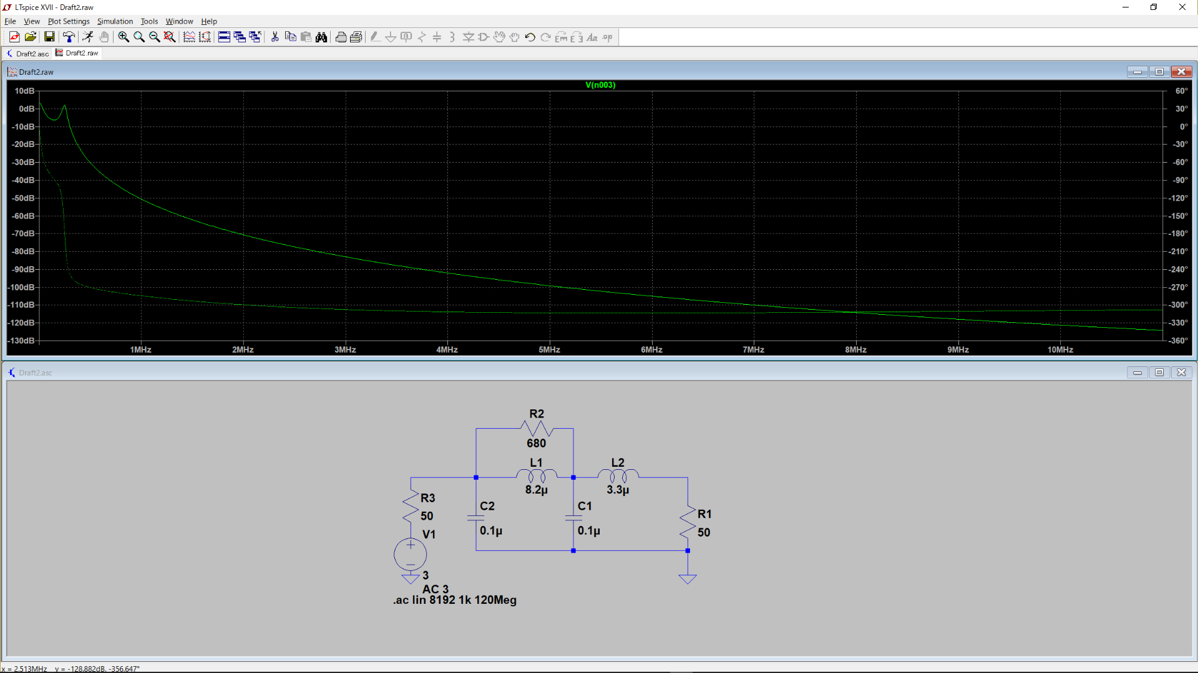Click the Undo arrow icon

[x=530, y=37]
